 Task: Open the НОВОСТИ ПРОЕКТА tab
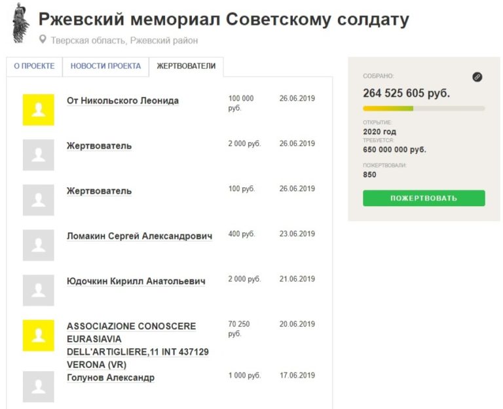(x=105, y=66)
